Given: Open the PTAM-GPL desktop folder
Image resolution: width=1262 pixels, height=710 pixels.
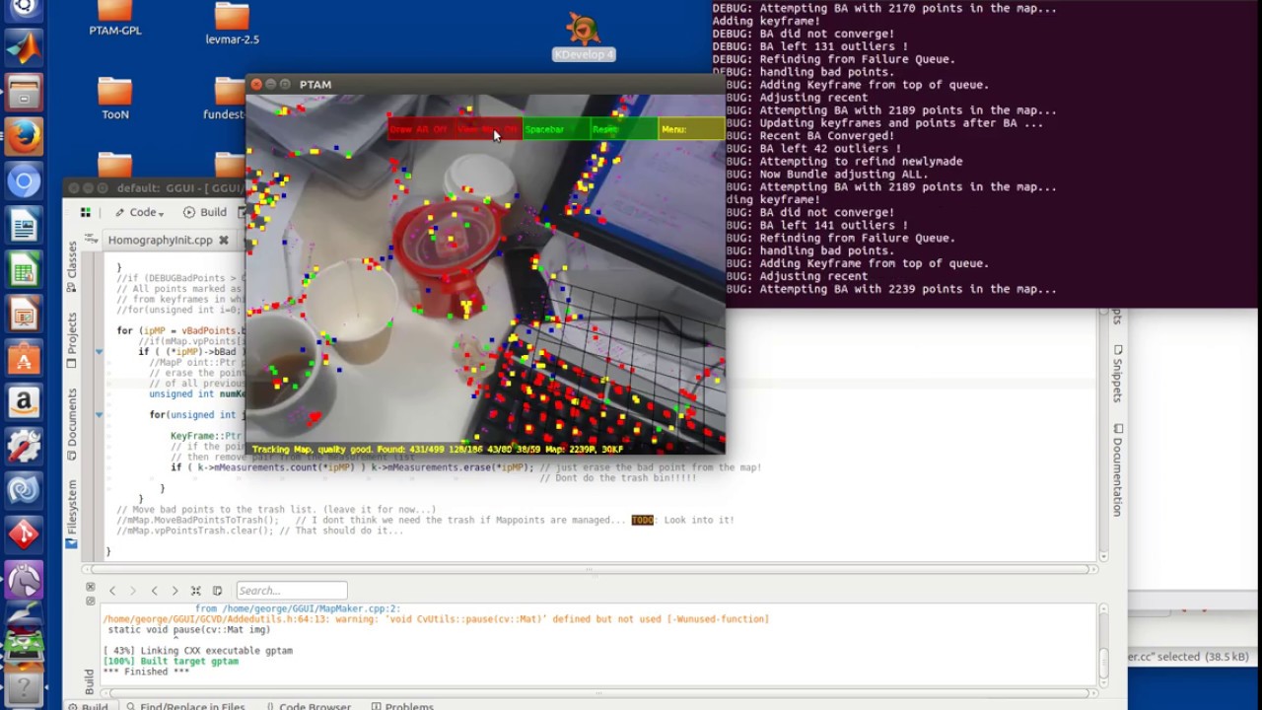Looking at the screenshot, I should pos(115,19).
